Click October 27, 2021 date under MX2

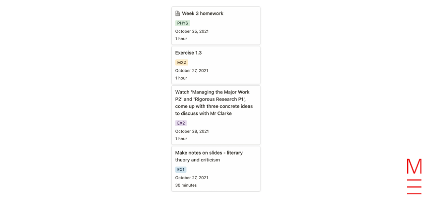click(x=192, y=71)
